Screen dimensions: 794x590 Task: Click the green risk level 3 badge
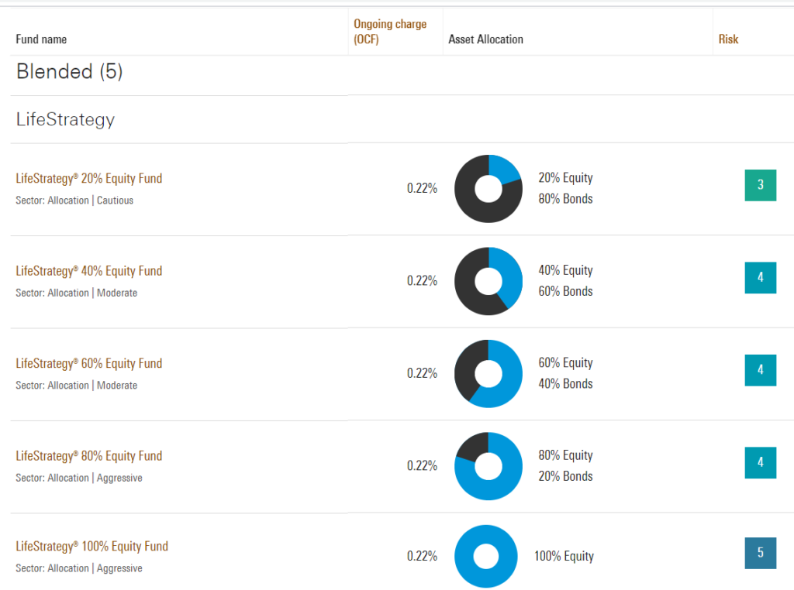coord(760,185)
